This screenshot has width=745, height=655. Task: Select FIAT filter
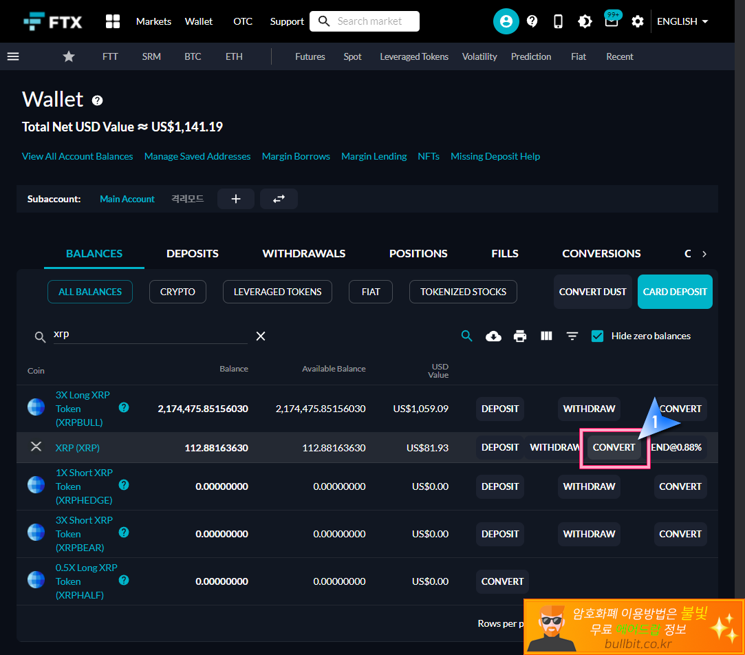371,292
